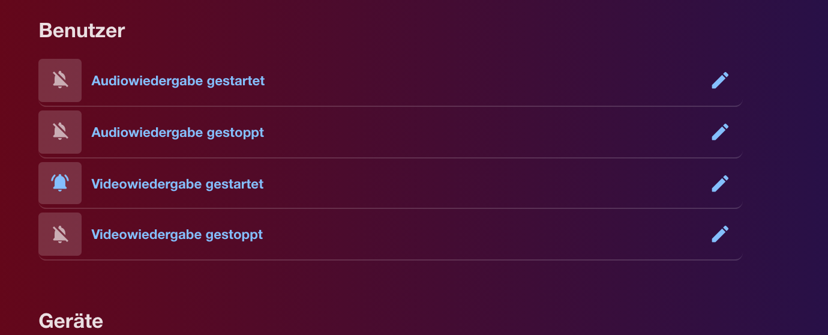Click the Geräte section heading
Screen dimensions: 828x335
(x=71, y=321)
